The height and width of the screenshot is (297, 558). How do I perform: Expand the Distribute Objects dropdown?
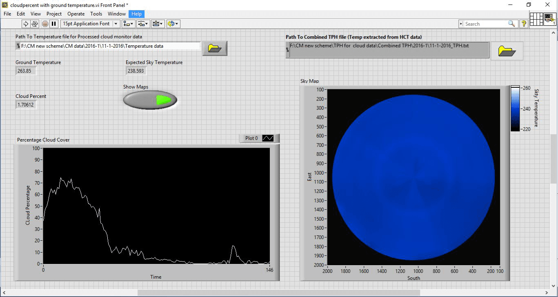[143, 24]
